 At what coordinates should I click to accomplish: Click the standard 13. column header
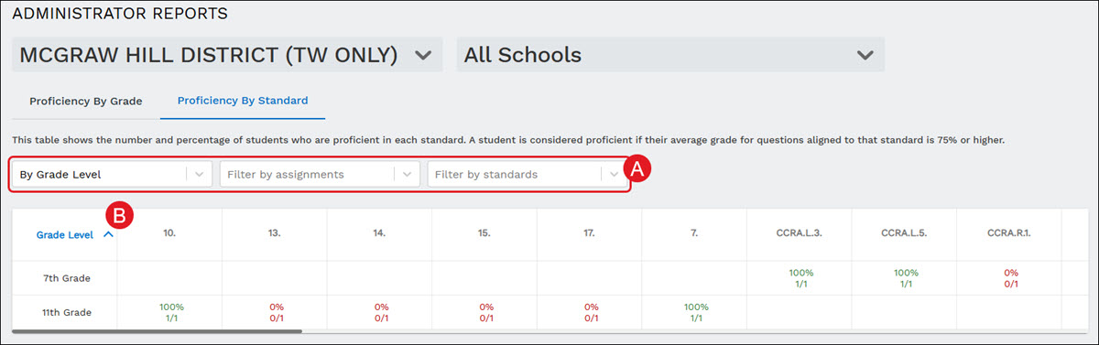point(274,234)
